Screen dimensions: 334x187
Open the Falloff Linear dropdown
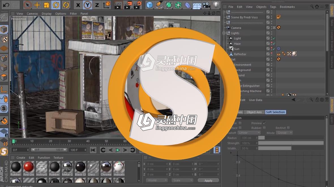tap(249, 133)
